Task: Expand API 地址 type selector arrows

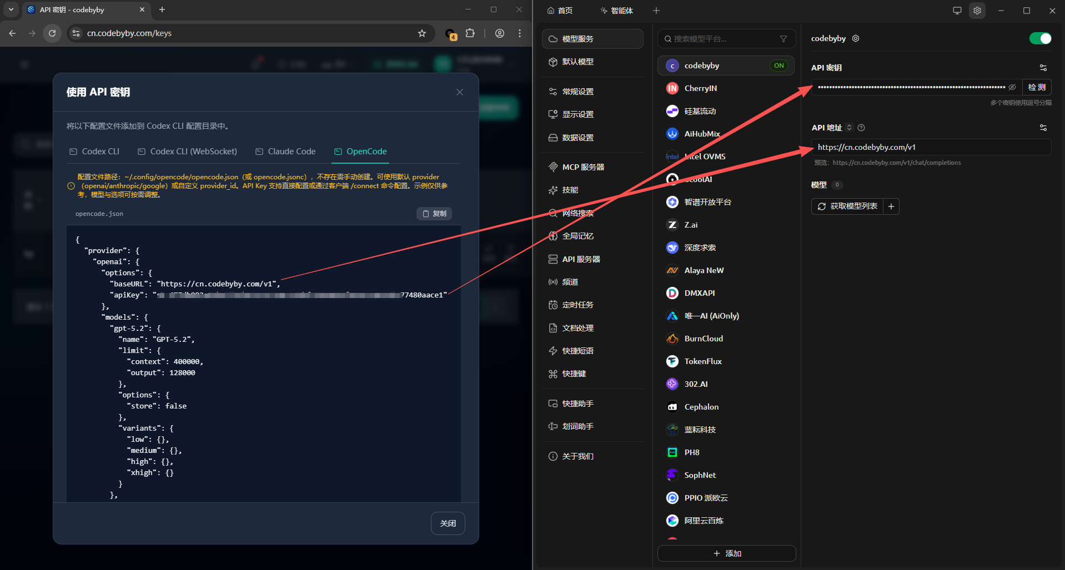Action: coord(850,128)
